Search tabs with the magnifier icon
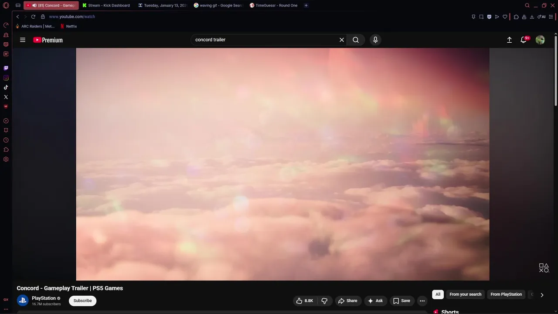 point(527,6)
